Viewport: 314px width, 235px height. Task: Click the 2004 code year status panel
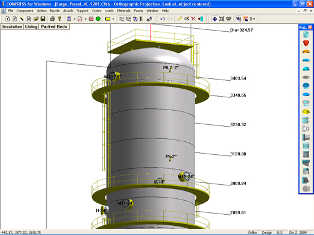coord(303,233)
